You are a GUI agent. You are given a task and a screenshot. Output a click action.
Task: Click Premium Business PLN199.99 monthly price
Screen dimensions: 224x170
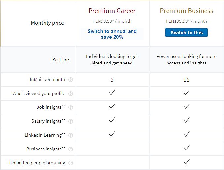pos(186,21)
